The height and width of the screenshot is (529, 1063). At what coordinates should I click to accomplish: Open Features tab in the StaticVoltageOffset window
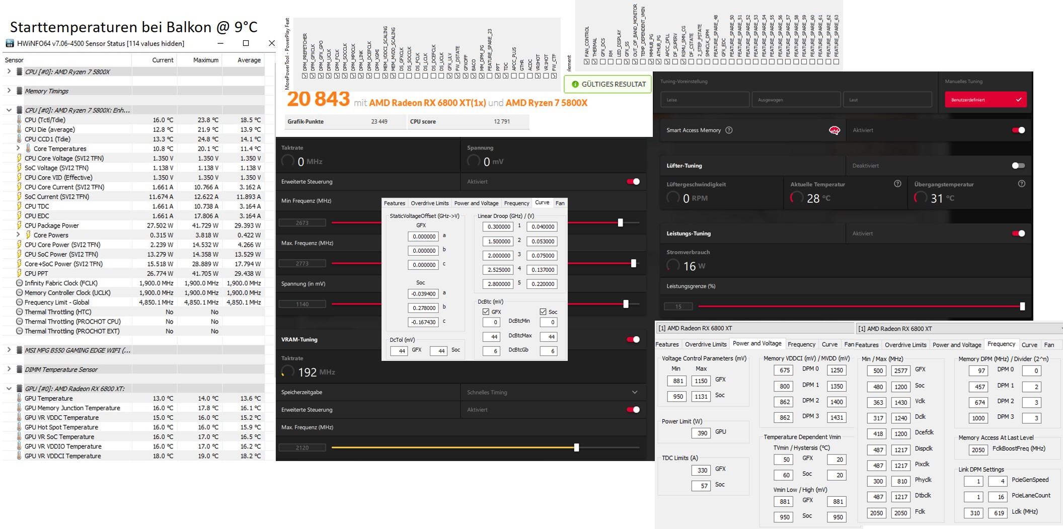click(394, 203)
